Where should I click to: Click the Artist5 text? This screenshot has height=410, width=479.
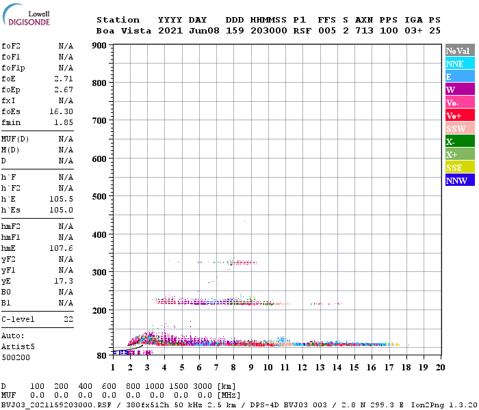(18, 347)
